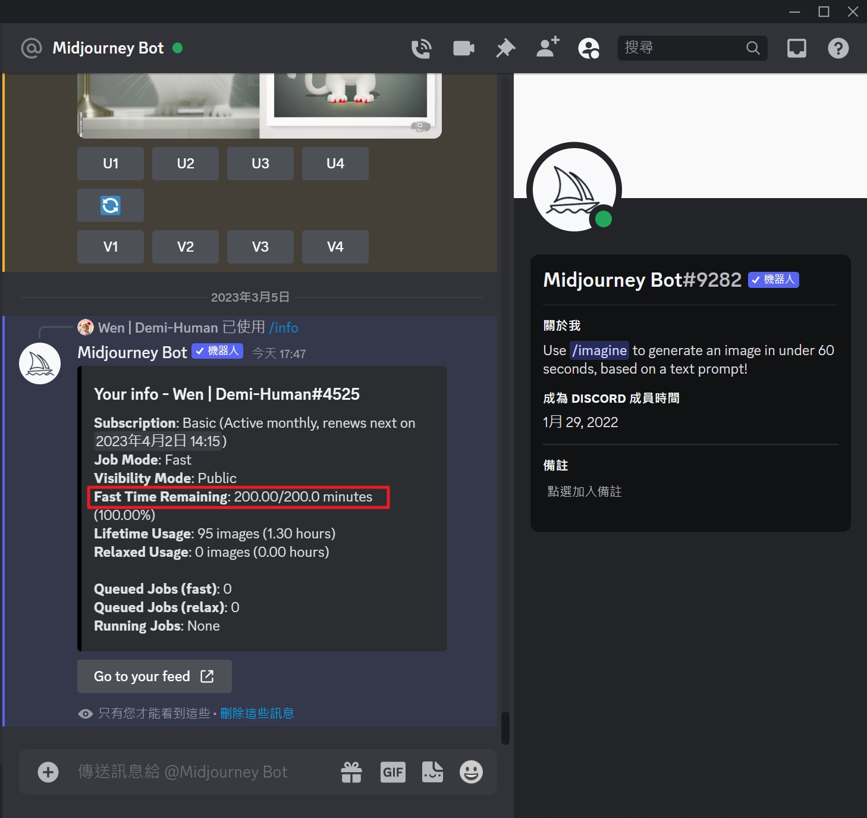Upscale image with U2 button

[x=186, y=164]
